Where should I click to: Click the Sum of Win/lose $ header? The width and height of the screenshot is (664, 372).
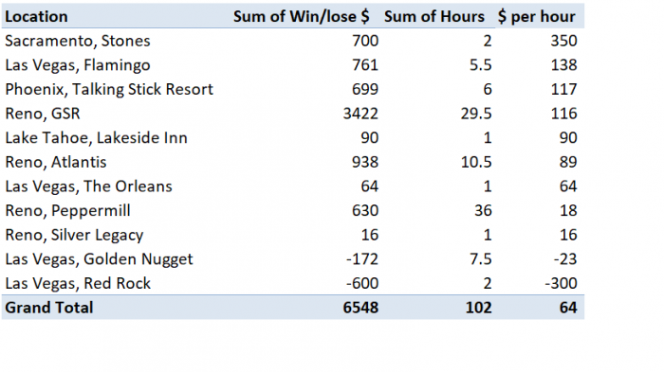(x=301, y=16)
